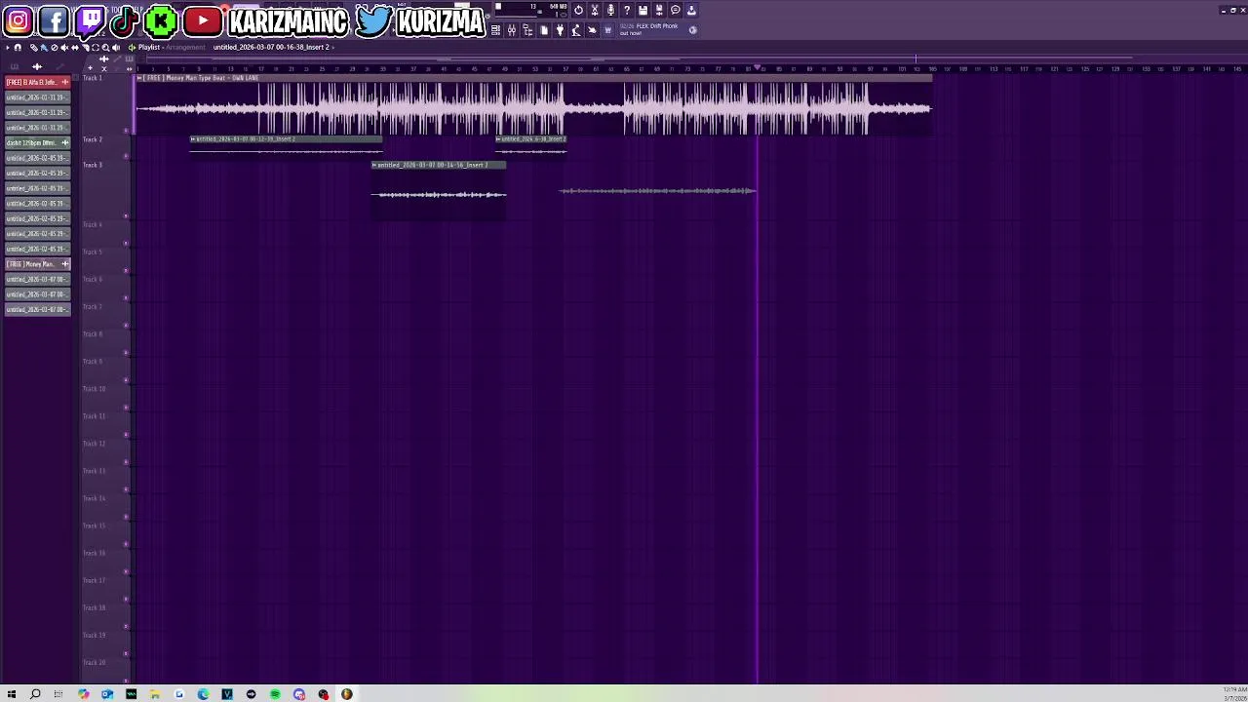Click the hand touch-controller icon
The height and width of the screenshot is (702, 1248).
click(592, 30)
